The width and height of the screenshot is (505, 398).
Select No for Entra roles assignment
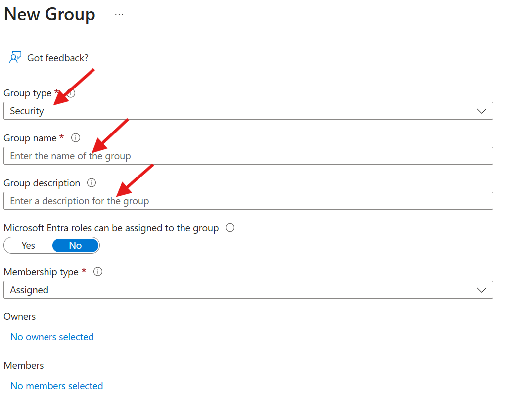tap(75, 245)
